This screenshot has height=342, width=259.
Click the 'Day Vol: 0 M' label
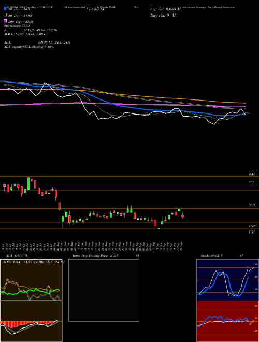click(x=163, y=15)
